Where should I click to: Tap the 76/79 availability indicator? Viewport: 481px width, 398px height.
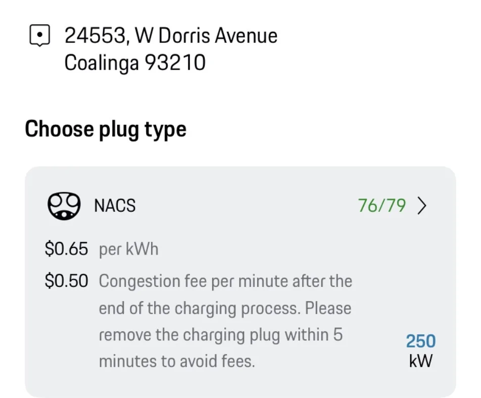pos(380,206)
